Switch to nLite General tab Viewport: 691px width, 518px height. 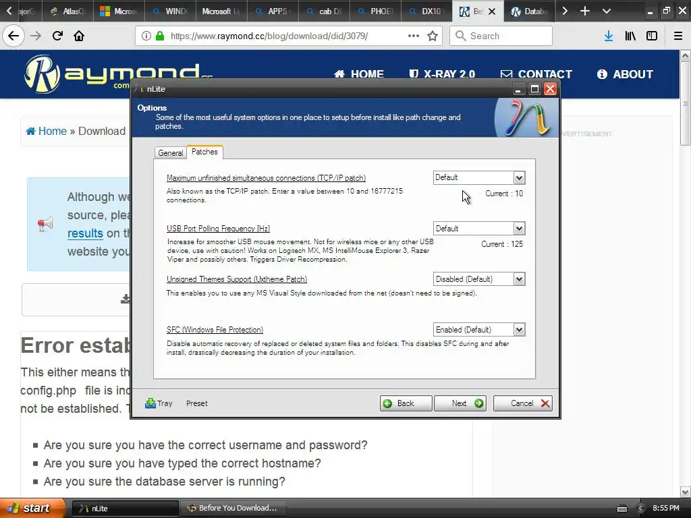(170, 152)
